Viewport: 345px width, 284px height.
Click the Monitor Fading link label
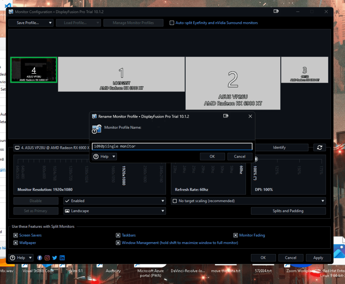point(252,235)
